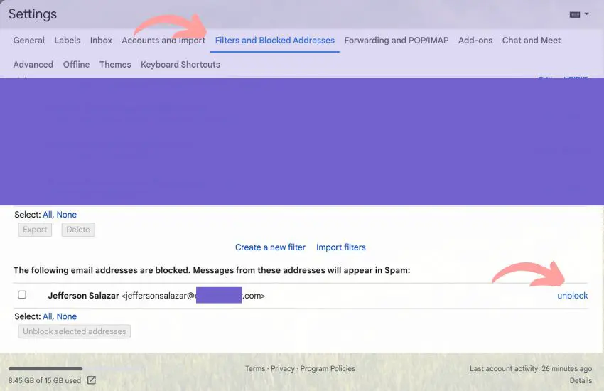The height and width of the screenshot is (391, 604).
Task: Click the Delete filters button
Action: [78, 230]
